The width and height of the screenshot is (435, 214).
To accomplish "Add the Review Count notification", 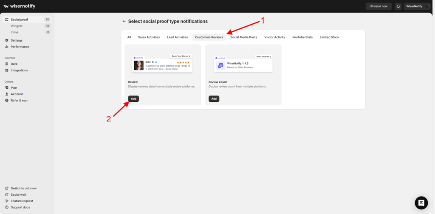I will click(x=214, y=99).
